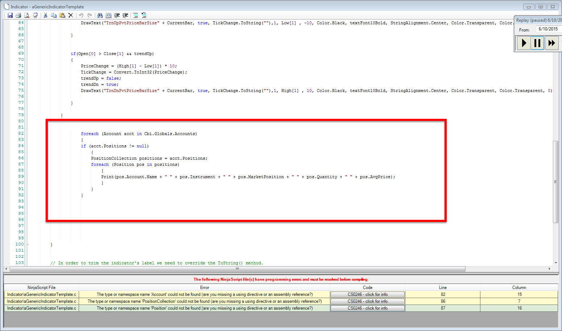
Task: Click the 'trendUp = false;' line
Action: click(101, 79)
